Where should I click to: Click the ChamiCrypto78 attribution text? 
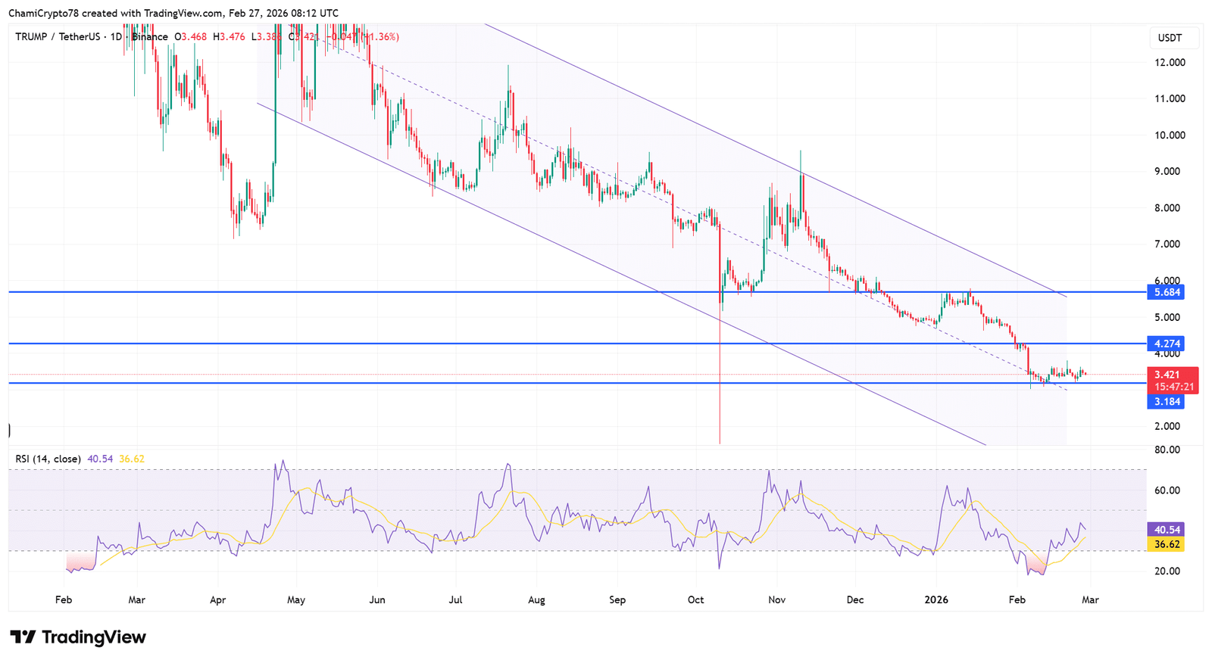point(44,13)
